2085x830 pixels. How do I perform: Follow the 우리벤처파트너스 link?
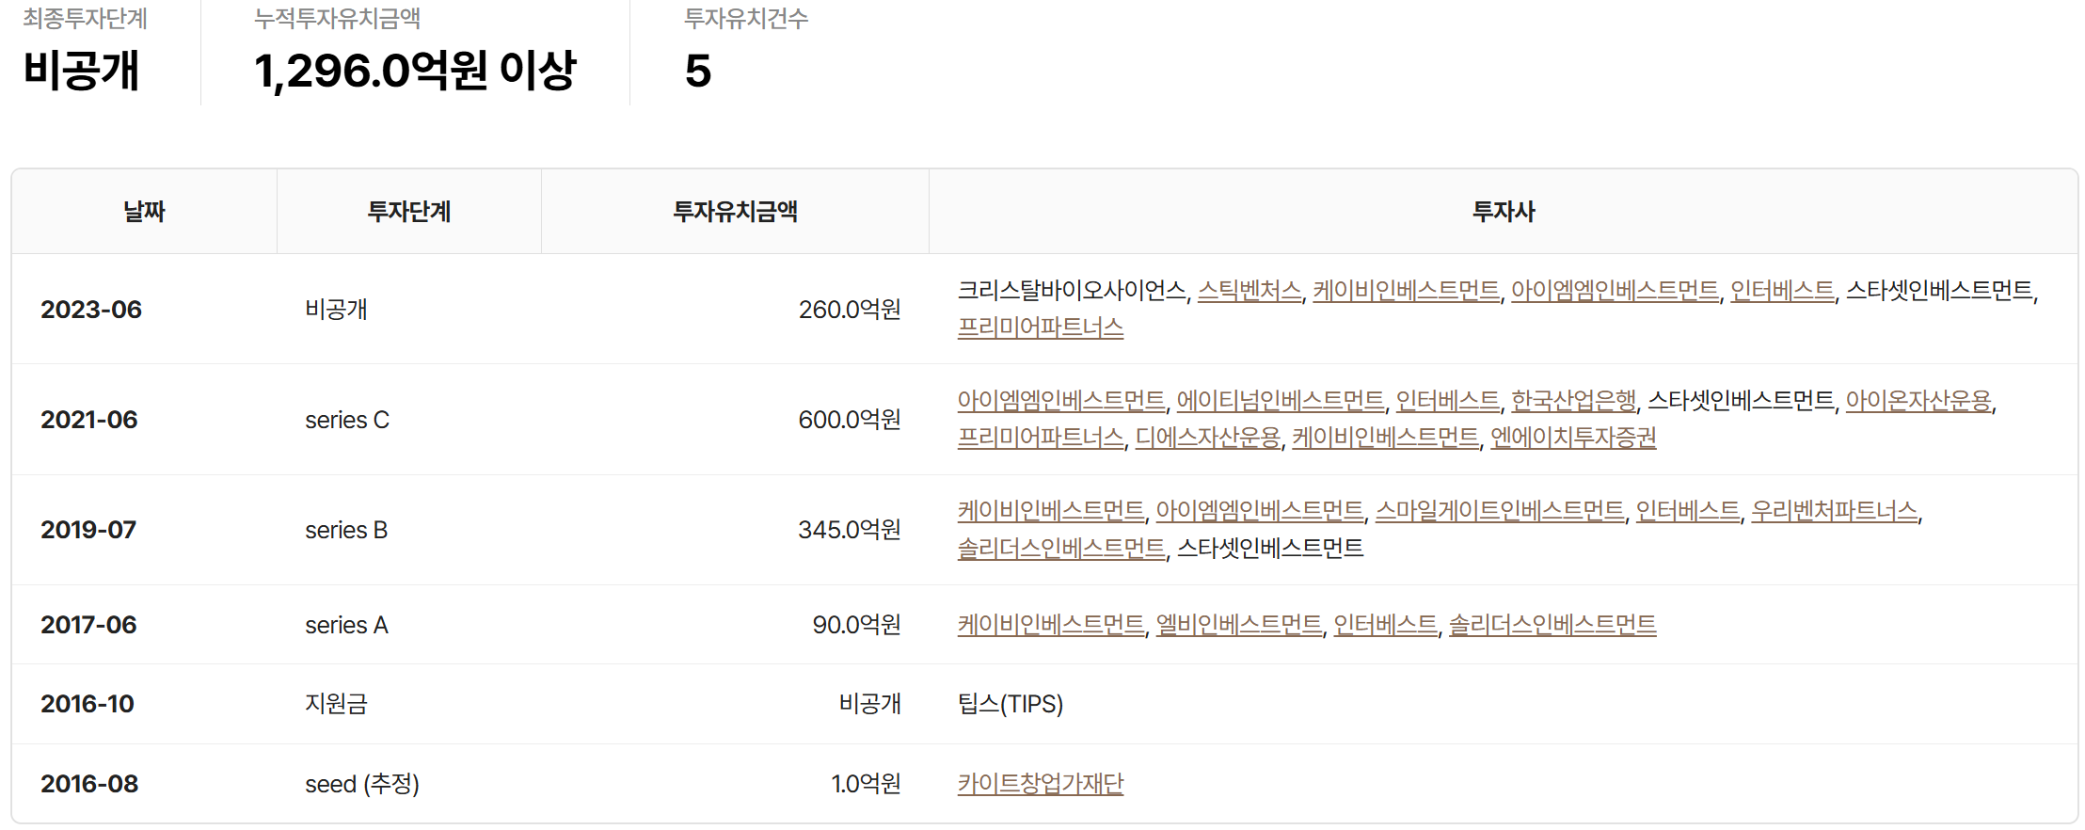tap(1833, 511)
